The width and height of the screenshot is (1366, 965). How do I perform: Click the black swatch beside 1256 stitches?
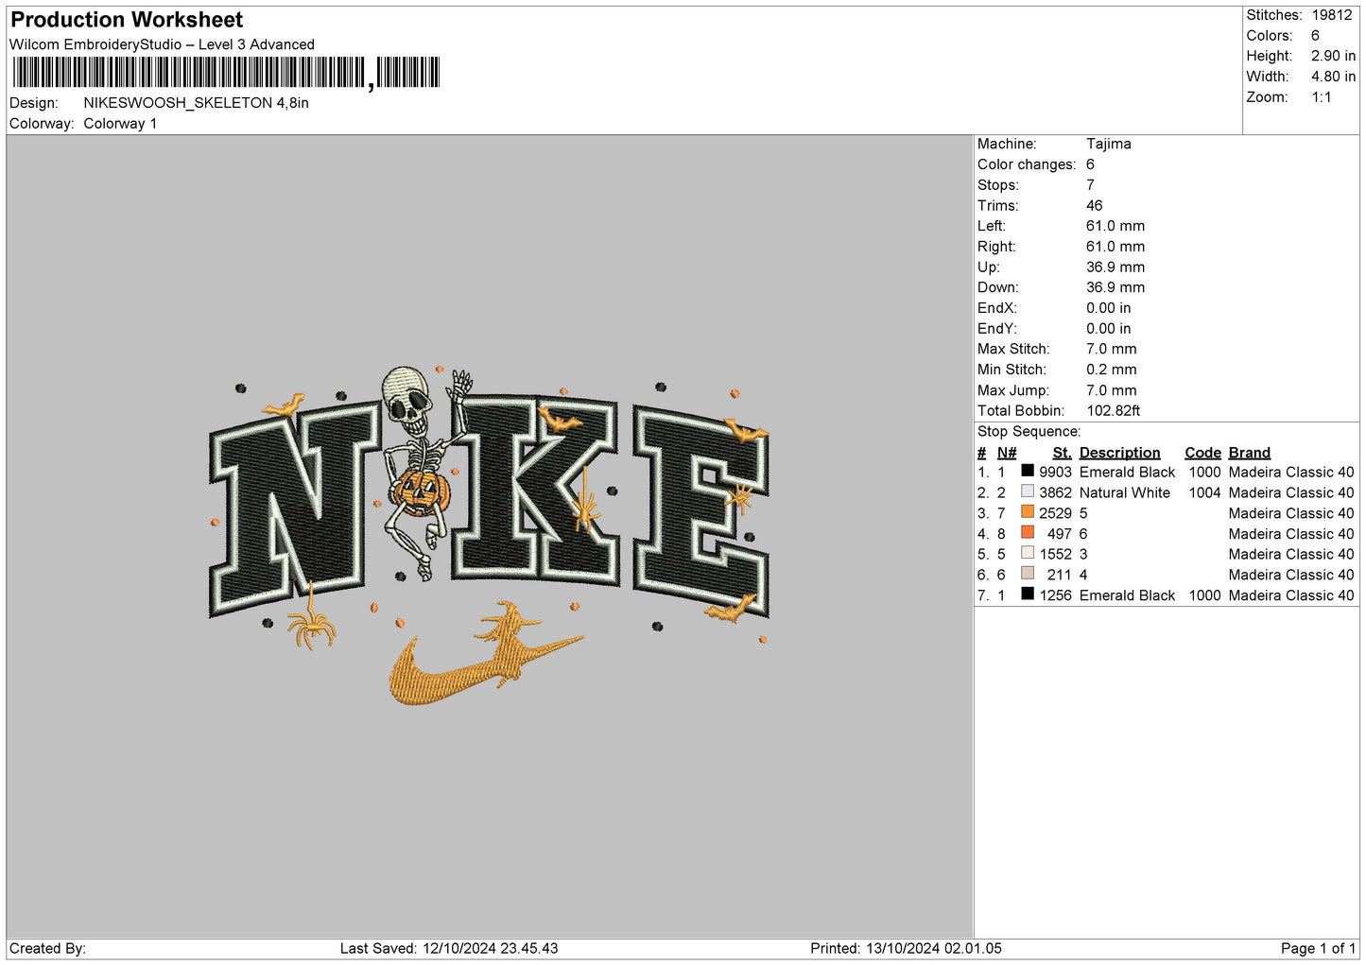tap(1028, 595)
